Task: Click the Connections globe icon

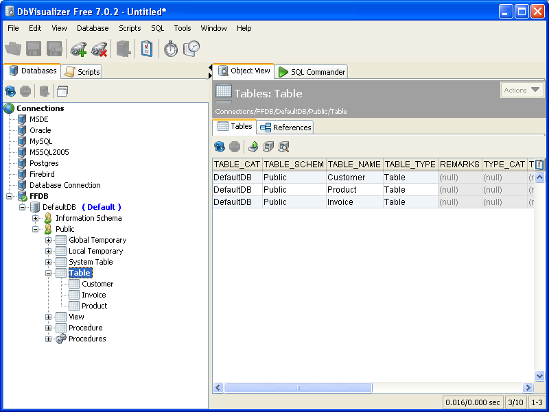Action: coord(9,108)
